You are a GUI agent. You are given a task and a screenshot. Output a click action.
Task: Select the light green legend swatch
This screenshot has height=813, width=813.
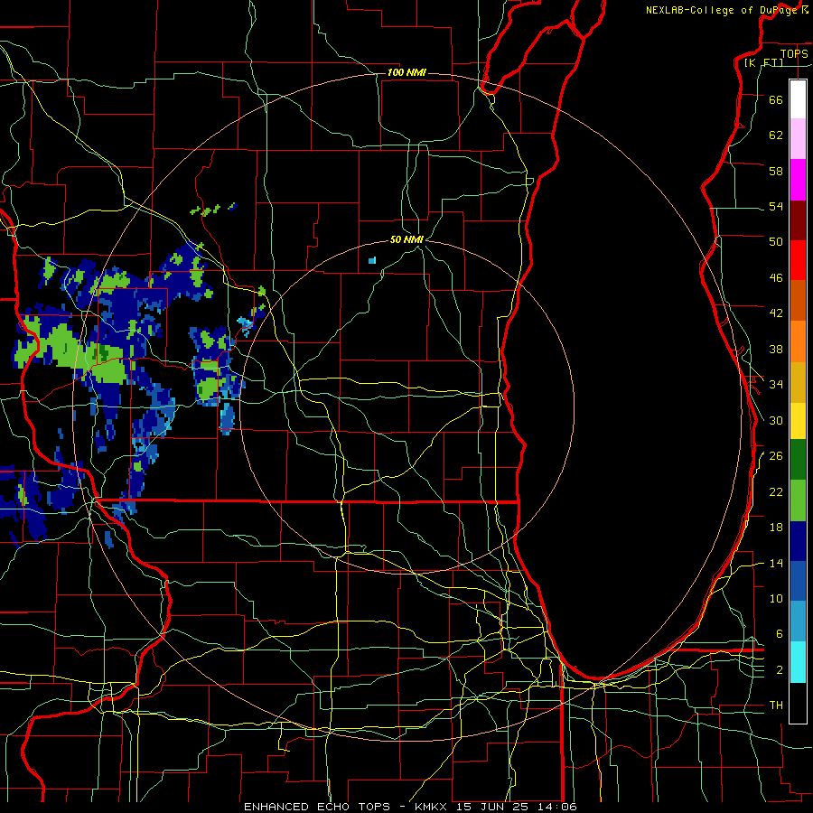coord(798,500)
